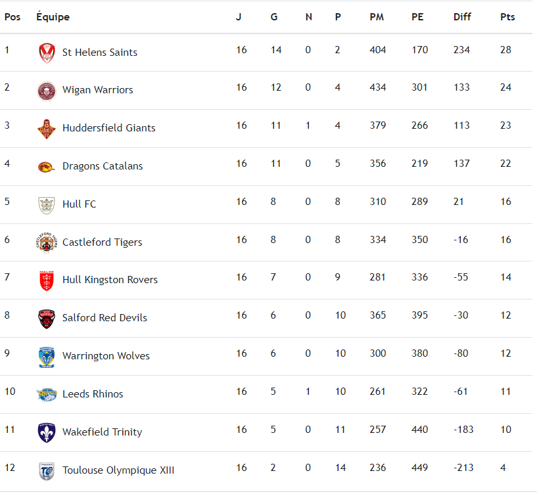The width and height of the screenshot is (537, 494).
Task: Click the Castleford Tigers logo
Action: 47,242
